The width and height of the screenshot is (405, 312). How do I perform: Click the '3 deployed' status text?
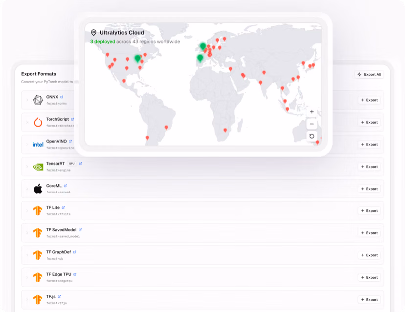pyautogui.click(x=103, y=42)
